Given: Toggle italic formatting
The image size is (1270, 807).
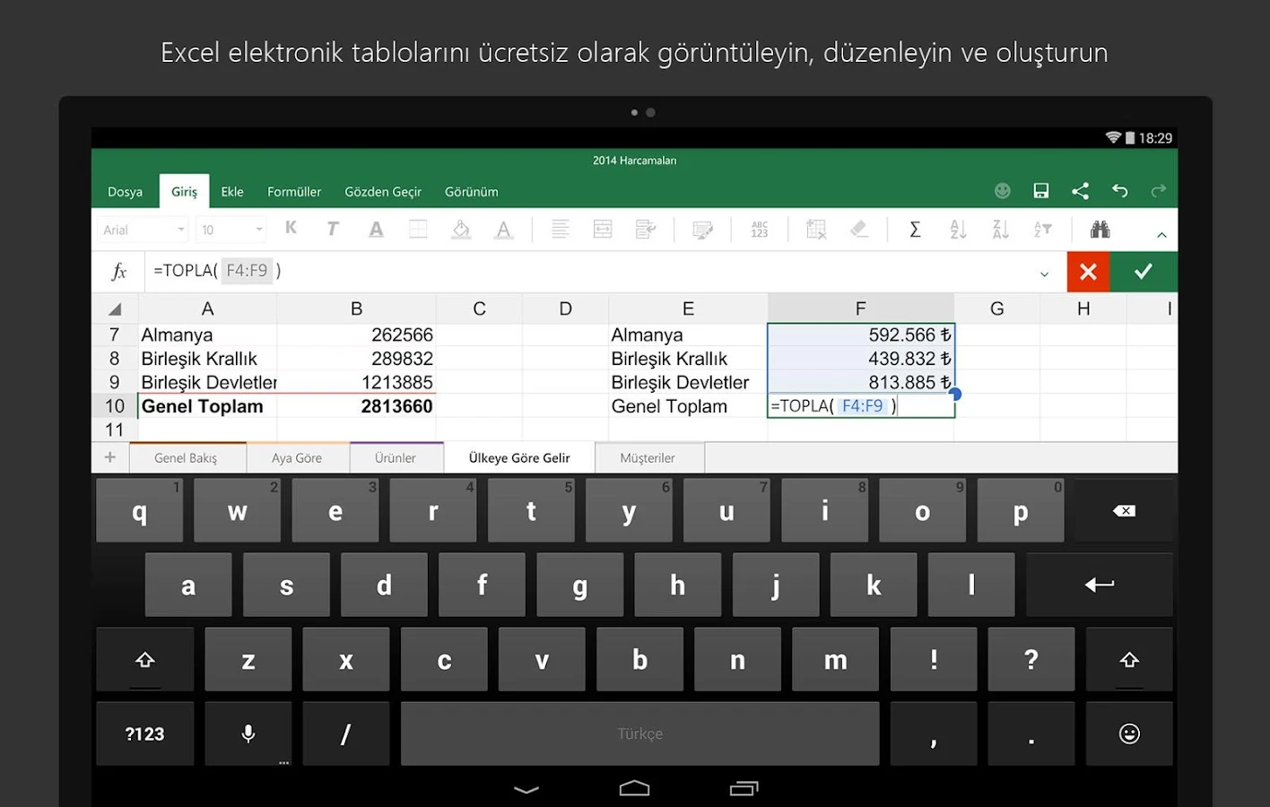Looking at the screenshot, I should pyautogui.click(x=333, y=229).
